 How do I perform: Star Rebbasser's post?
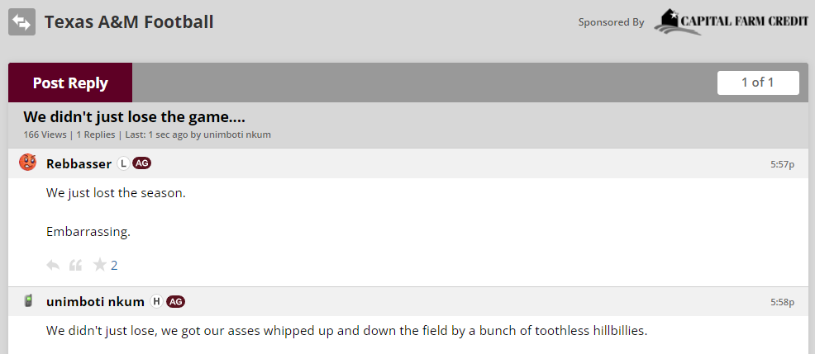[x=100, y=265]
